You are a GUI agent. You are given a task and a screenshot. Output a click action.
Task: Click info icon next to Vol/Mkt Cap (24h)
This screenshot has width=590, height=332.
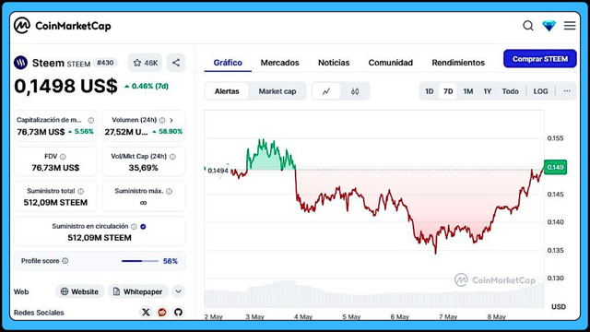[x=172, y=157]
